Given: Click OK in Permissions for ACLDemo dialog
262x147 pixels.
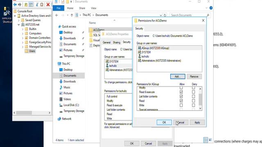Looking at the screenshot, I should tap(164, 122).
